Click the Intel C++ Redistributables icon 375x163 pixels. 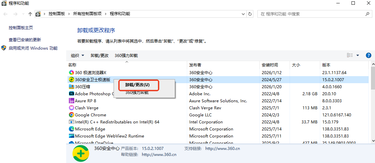(72, 122)
